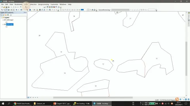Screen dimensions: 190x106
Task: Switch to Data View at map bottom
Action: pos(28,97)
